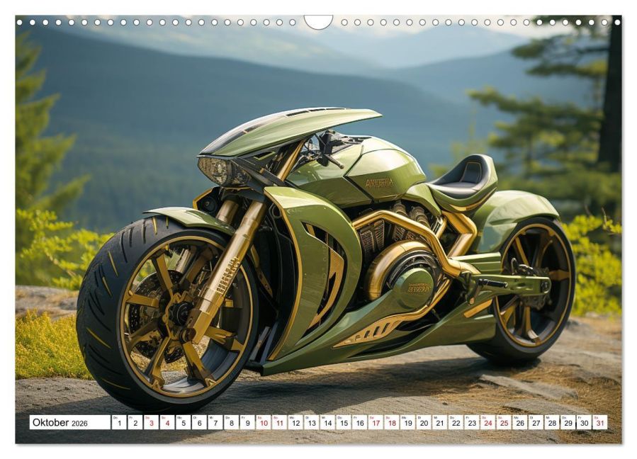This screenshot has height=459, width=637.
Task: Click the Oktober 2026 month label
Action: [60, 422]
